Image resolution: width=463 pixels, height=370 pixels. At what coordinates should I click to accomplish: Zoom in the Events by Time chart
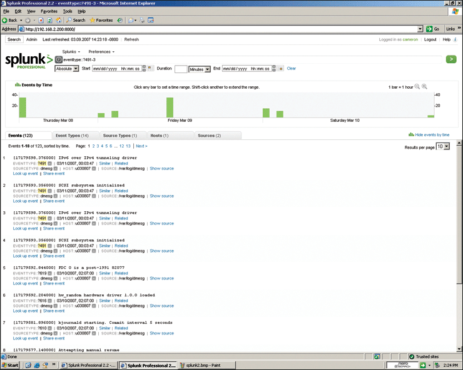pos(424,86)
